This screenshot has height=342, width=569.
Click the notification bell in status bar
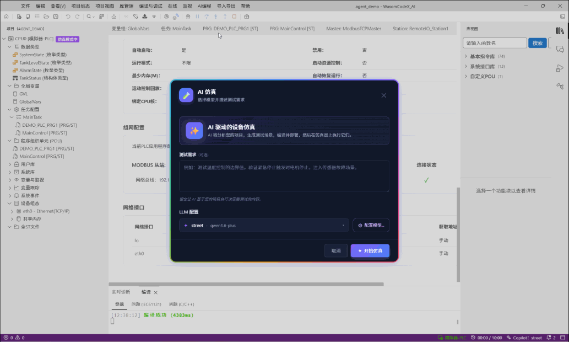point(549,338)
